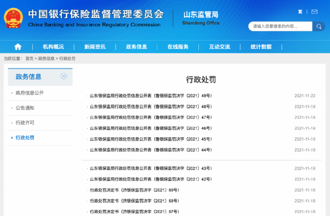This screenshot has height=216, width=330.
Task: Go to 政务信息 in breadcrumb
Action: 46,58
